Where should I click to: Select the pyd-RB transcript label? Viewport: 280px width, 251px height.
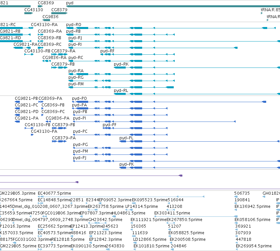(73, 31)
